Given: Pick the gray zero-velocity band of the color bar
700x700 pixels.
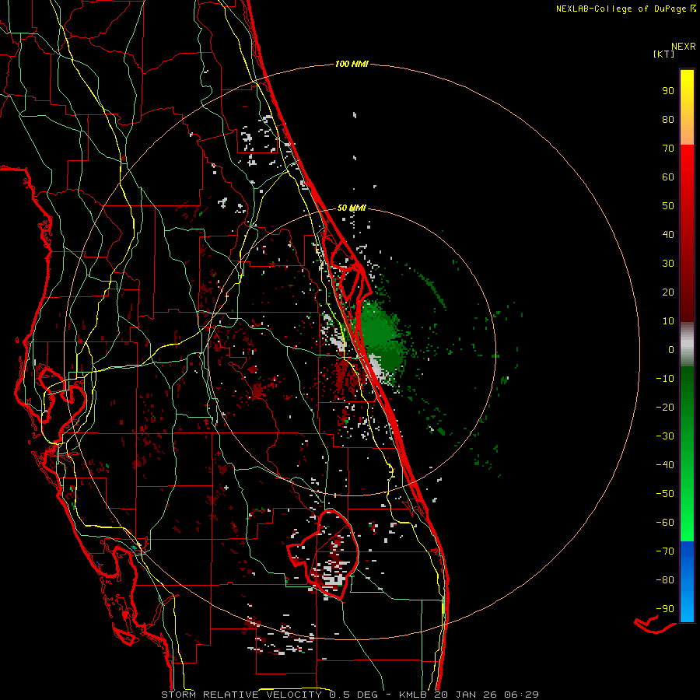Looking at the screenshot, I should (x=687, y=345).
